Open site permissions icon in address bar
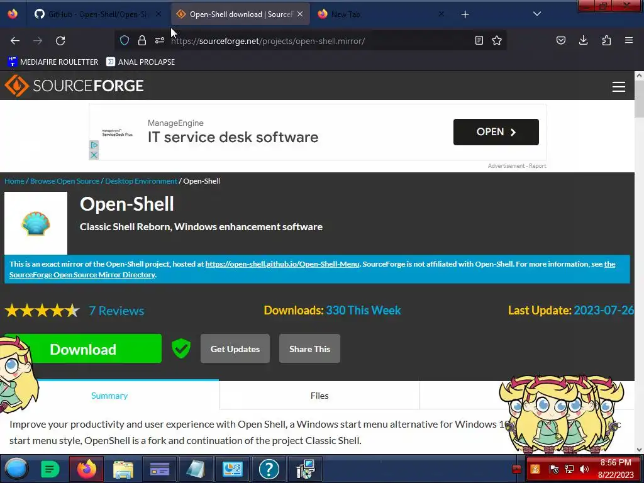The height and width of the screenshot is (483, 644). (x=160, y=40)
